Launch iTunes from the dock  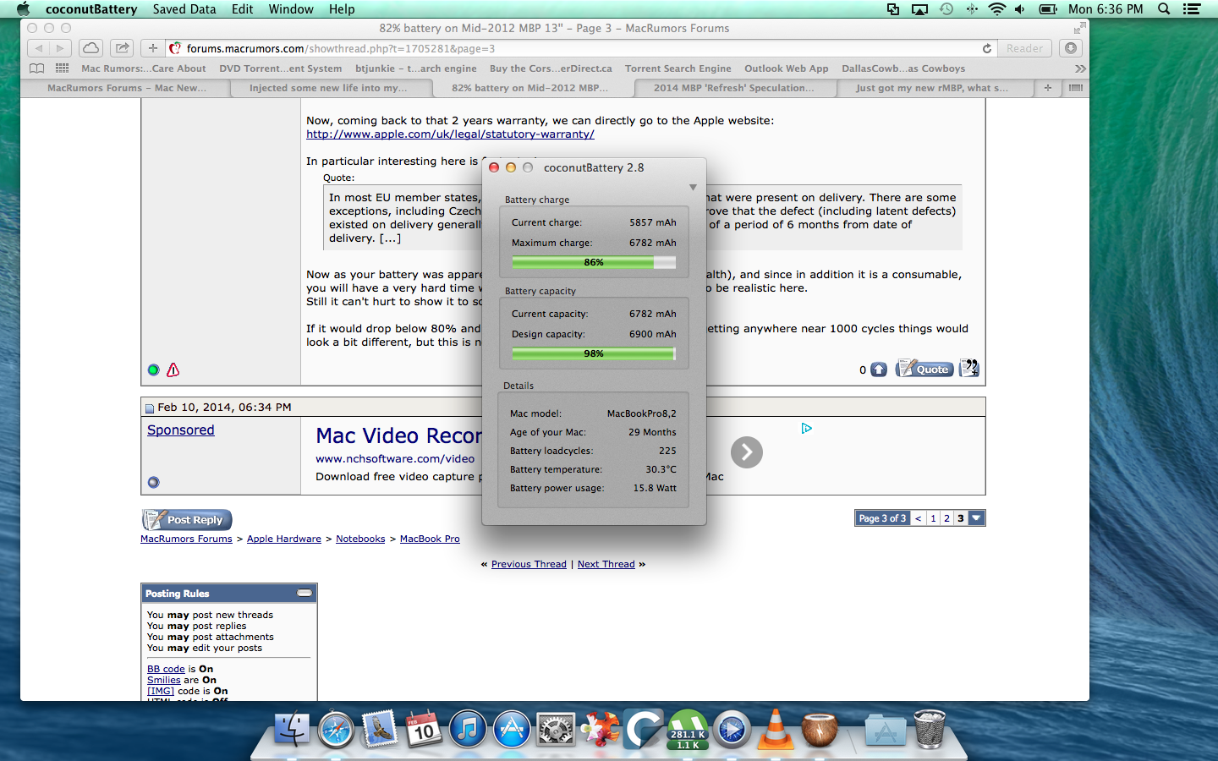coord(468,729)
